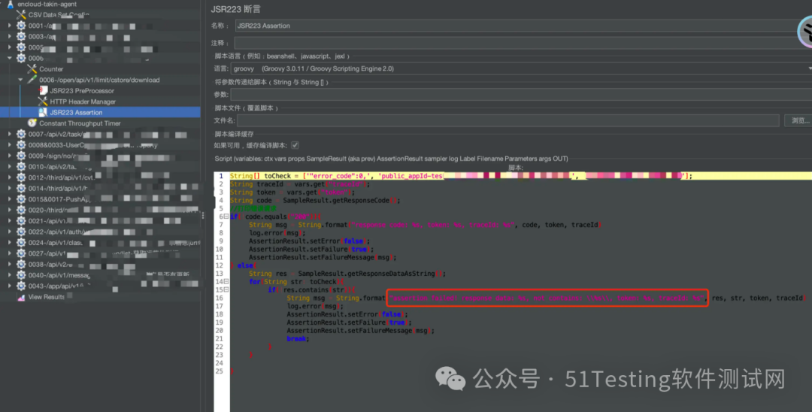
Task: Select the Constant Throughput Timer row
Action: pyautogui.click(x=80, y=123)
